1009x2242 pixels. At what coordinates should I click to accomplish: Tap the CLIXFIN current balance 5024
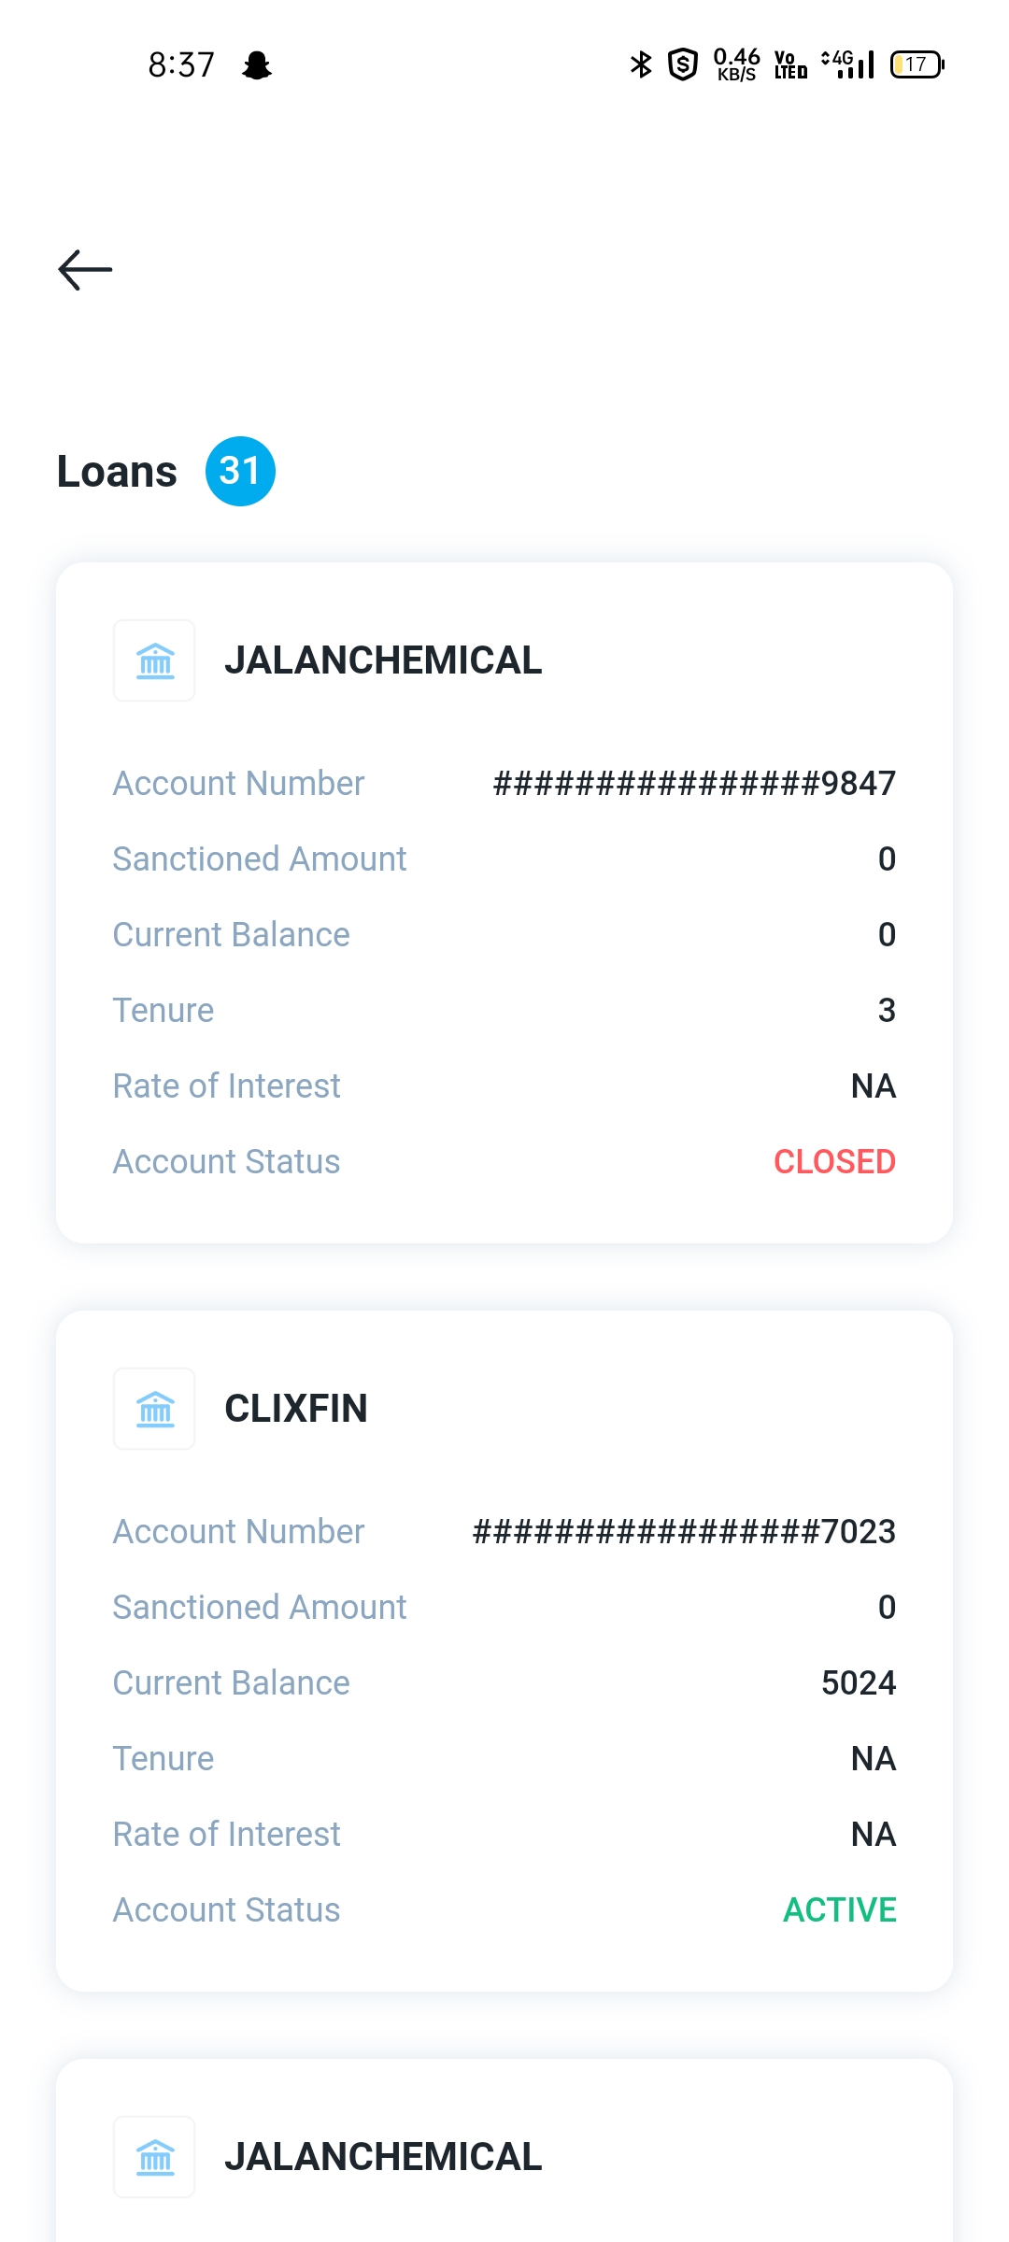pyautogui.click(x=859, y=1682)
